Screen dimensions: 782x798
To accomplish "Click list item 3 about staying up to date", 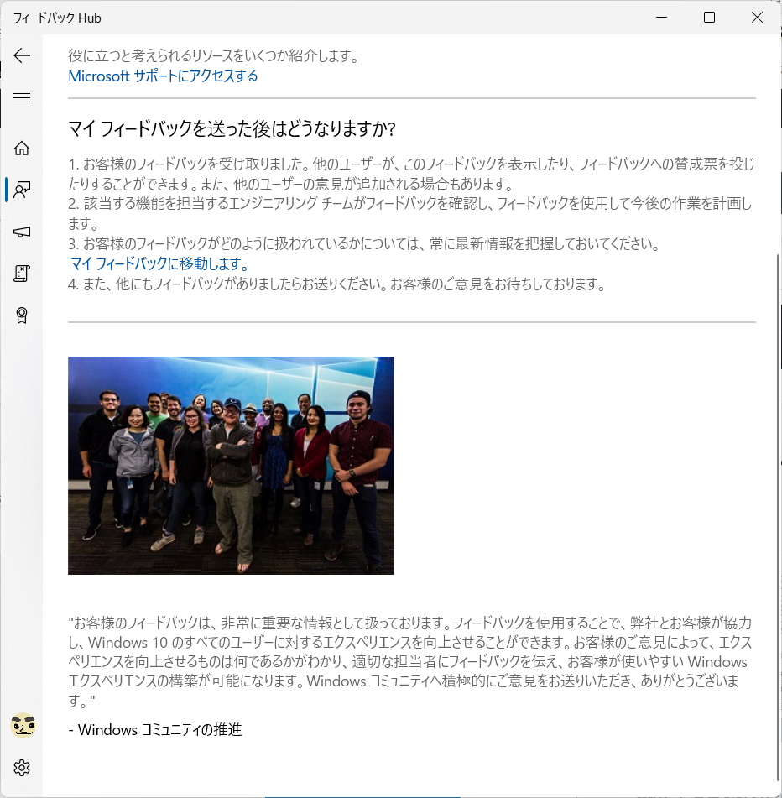I will pyautogui.click(x=364, y=244).
